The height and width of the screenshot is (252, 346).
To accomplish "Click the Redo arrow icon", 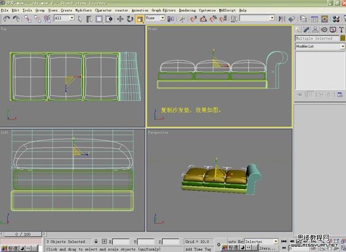I will click(16, 19).
